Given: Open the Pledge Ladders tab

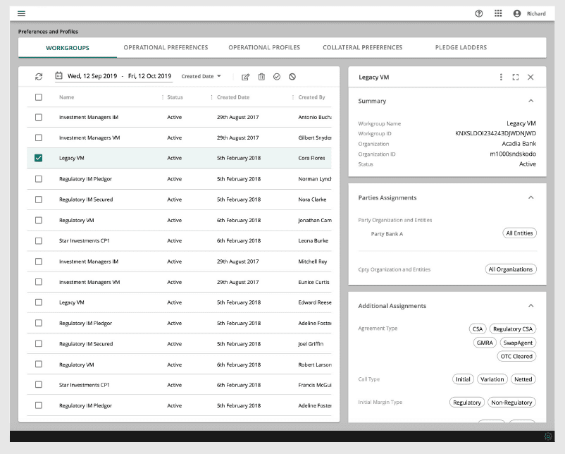Looking at the screenshot, I should pos(461,48).
